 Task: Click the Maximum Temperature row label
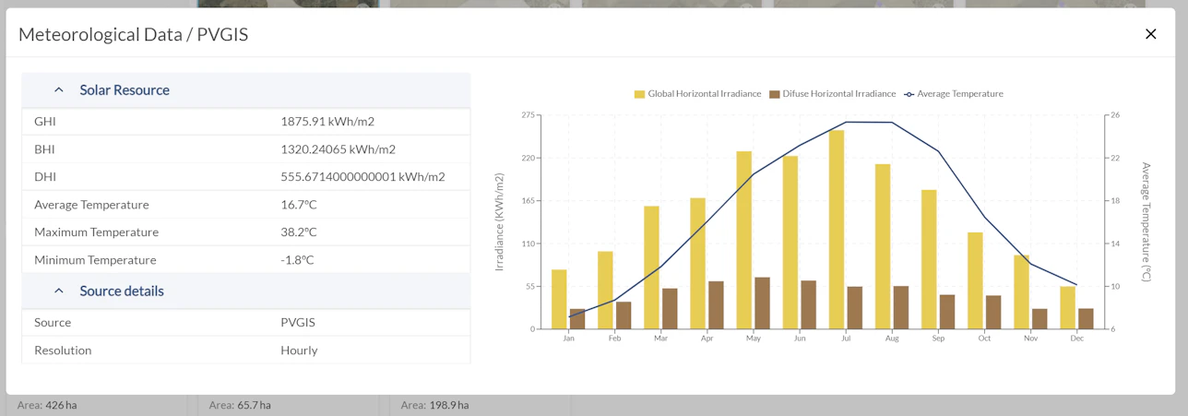point(96,232)
